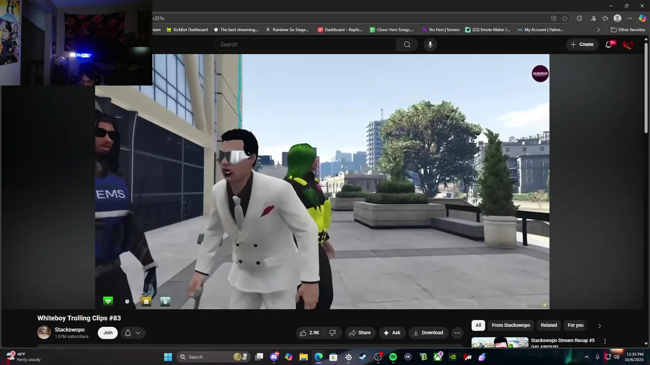650x365 pixels.
Task: Open Edge settings and more menu
Action: coord(630,18)
